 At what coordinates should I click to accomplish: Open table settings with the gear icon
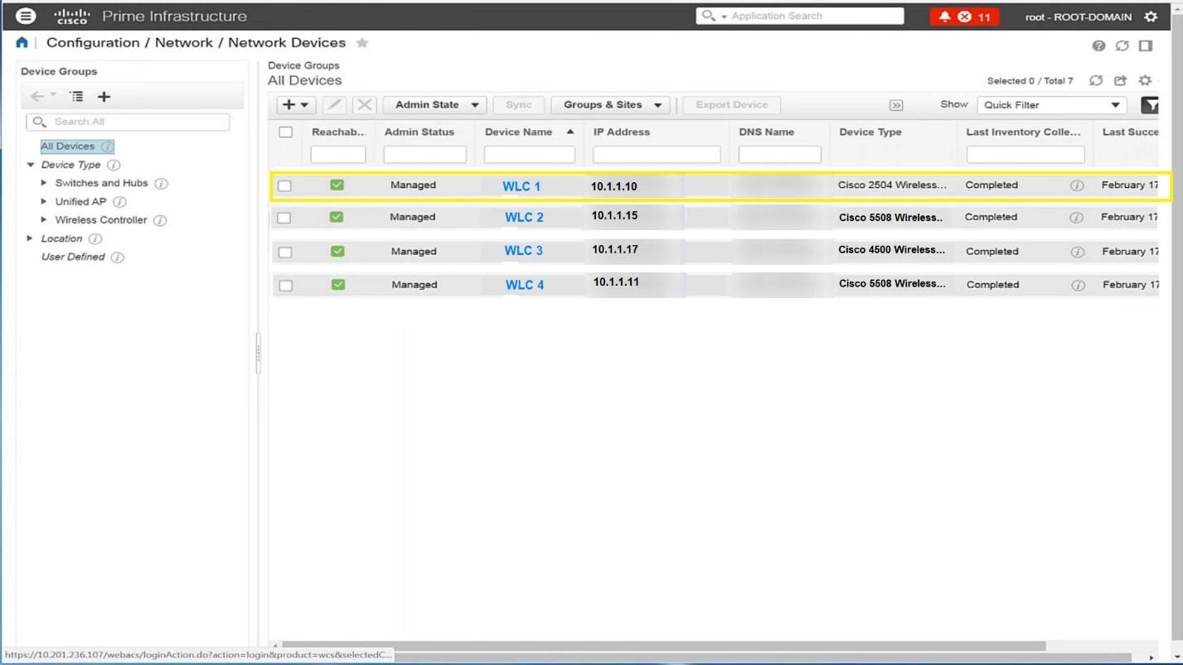pyautogui.click(x=1144, y=80)
